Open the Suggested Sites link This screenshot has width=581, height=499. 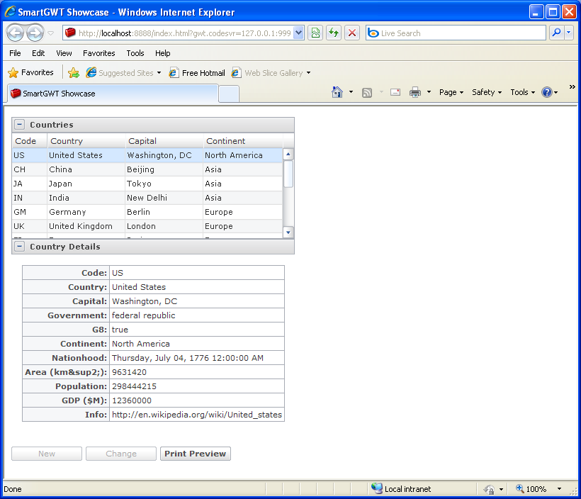[123, 73]
